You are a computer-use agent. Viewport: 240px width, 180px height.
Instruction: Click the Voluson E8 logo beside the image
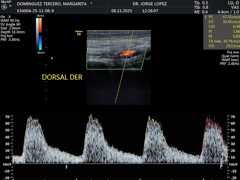(x=79, y=33)
